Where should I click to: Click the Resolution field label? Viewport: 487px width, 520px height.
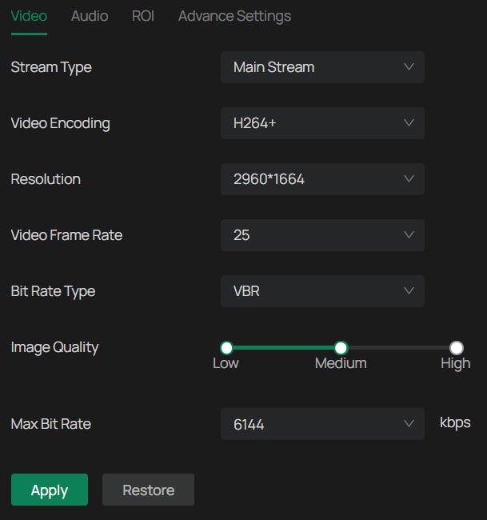(46, 179)
